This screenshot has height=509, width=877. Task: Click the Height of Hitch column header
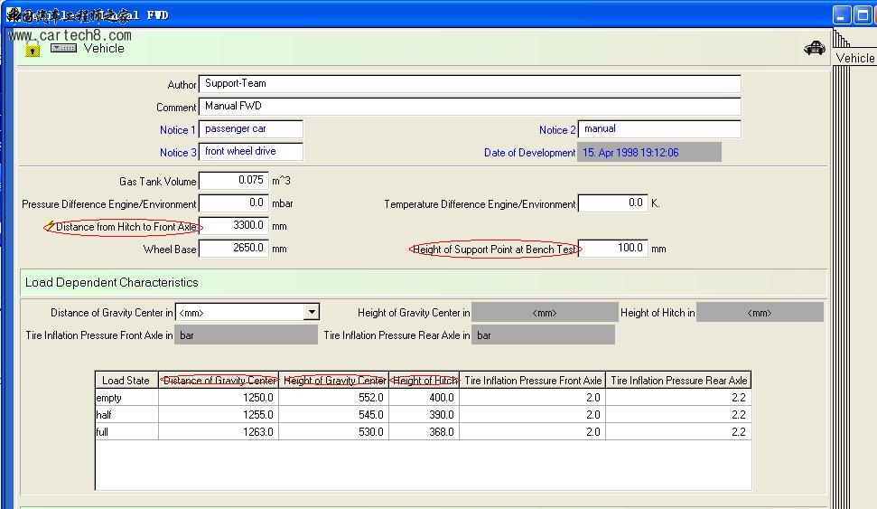tap(424, 381)
